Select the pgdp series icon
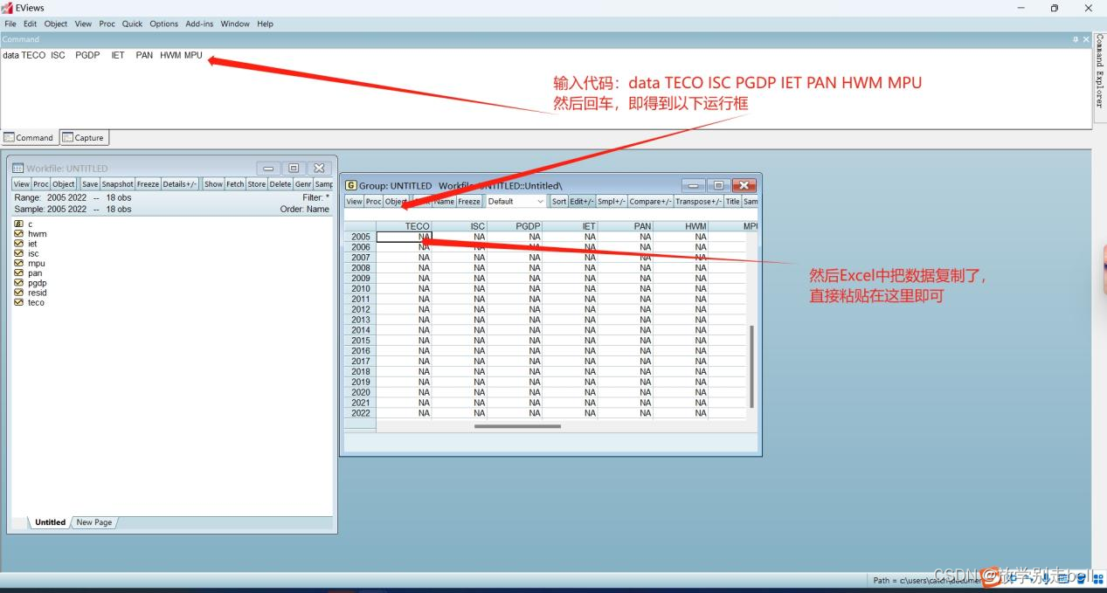Image resolution: width=1107 pixels, height=593 pixels. (x=18, y=283)
